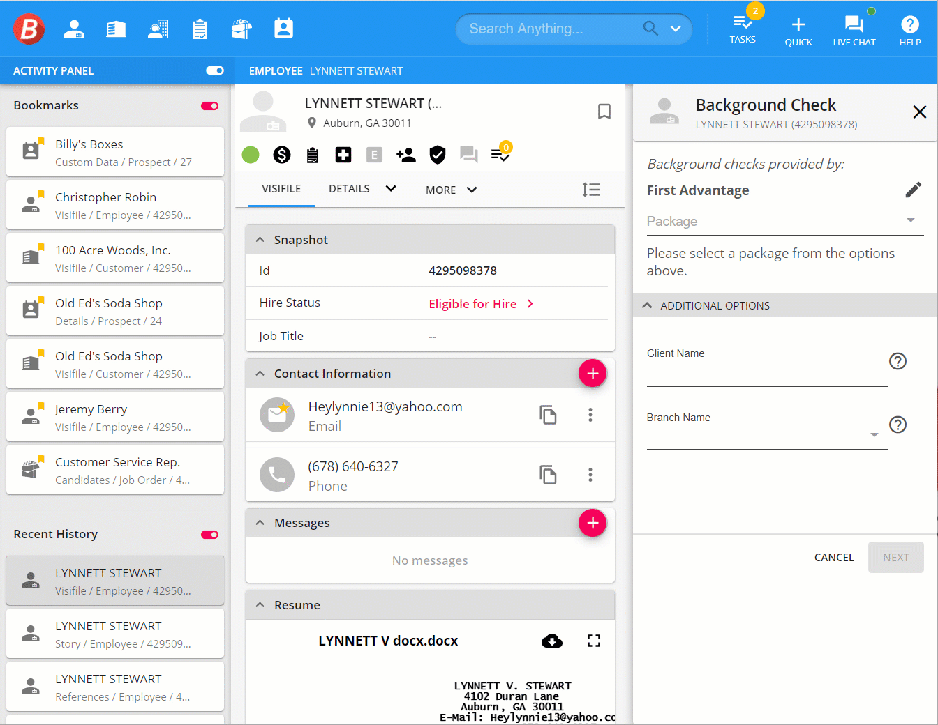This screenshot has height=725, width=938.
Task: Click the magnifier search icon
Action: point(650,29)
